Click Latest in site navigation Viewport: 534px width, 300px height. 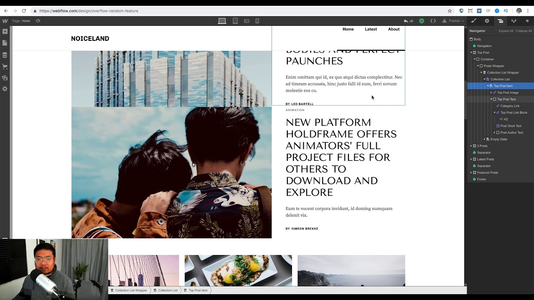[x=370, y=29]
